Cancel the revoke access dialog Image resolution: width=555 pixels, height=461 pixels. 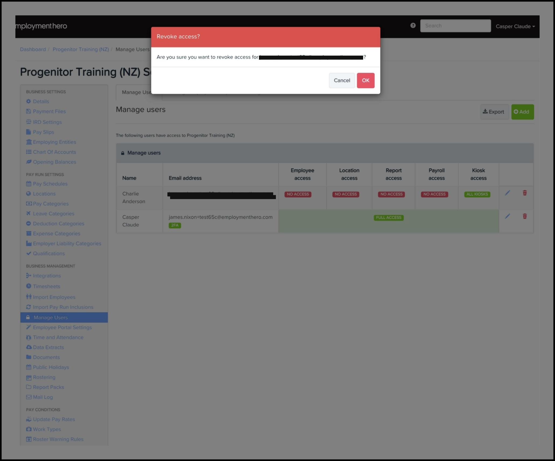click(342, 80)
